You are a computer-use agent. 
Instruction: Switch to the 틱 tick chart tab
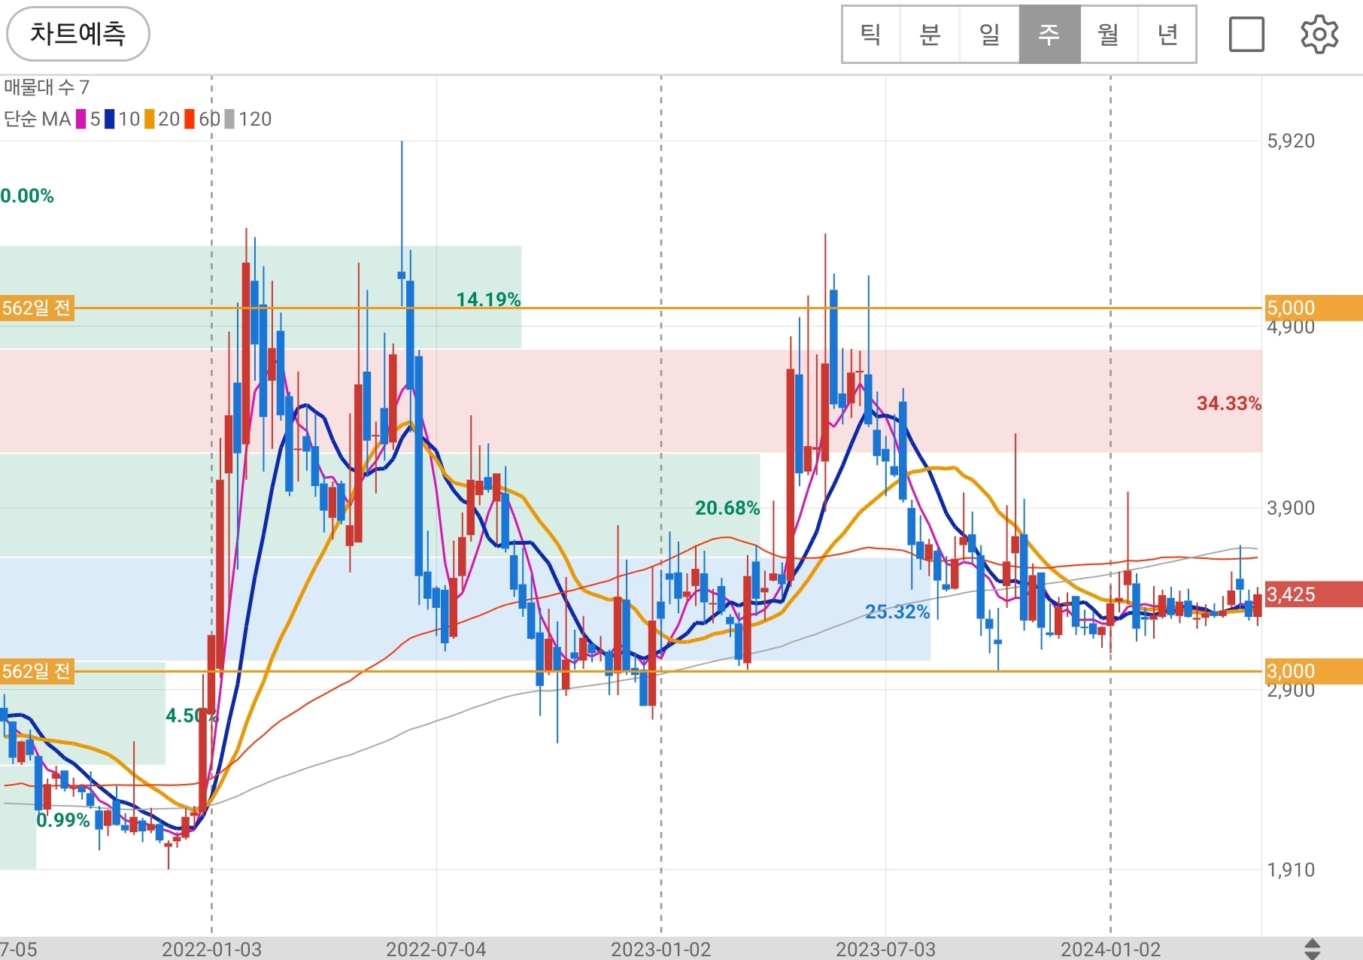click(871, 35)
